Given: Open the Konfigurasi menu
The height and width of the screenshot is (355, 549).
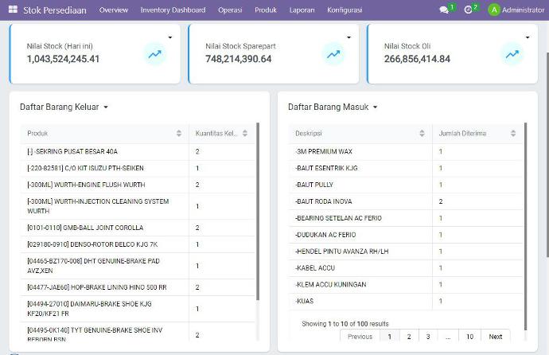Looking at the screenshot, I should (x=345, y=10).
